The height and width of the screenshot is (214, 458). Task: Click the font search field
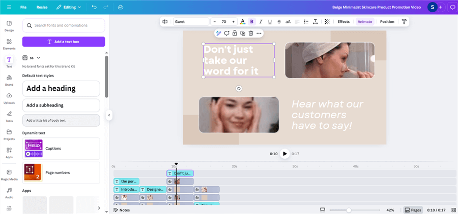pos(64,25)
